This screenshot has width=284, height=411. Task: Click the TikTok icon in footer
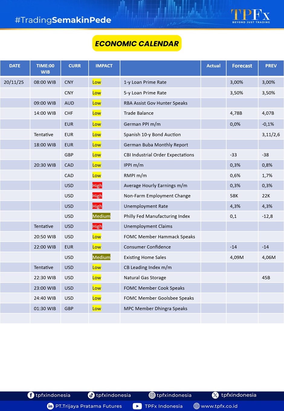pyautogui.click(x=91, y=395)
